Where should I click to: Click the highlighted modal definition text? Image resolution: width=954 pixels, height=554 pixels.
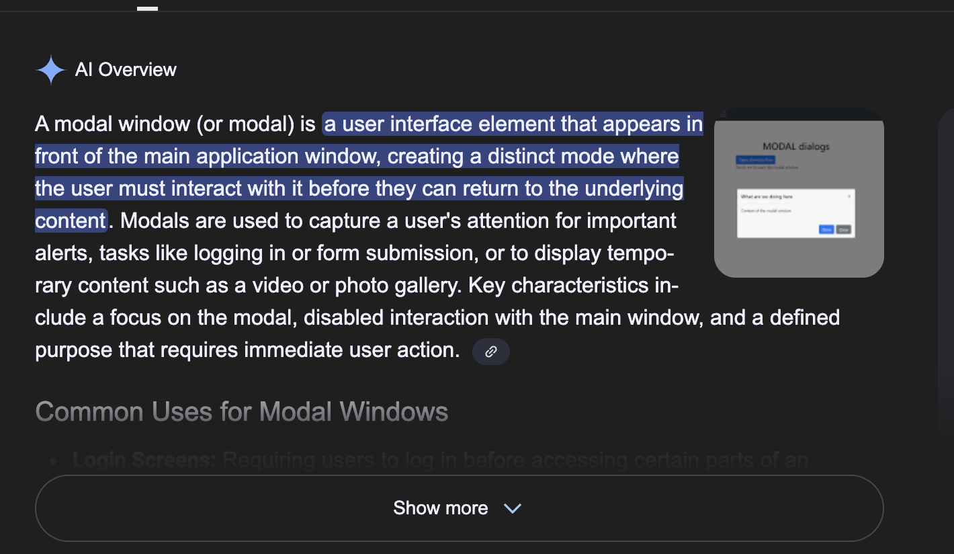pos(359,172)
